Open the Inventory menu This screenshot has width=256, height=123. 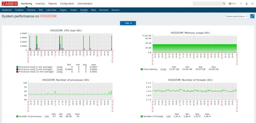tap(40, 3)
